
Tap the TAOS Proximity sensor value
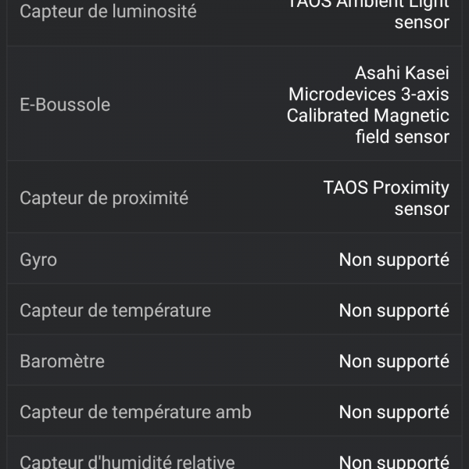click(x=386, y=188)
